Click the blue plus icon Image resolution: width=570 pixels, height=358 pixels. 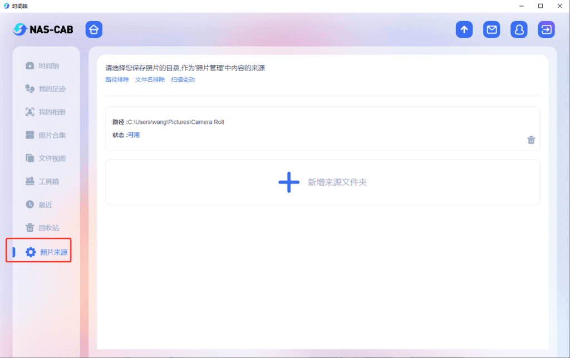[288, 182]
